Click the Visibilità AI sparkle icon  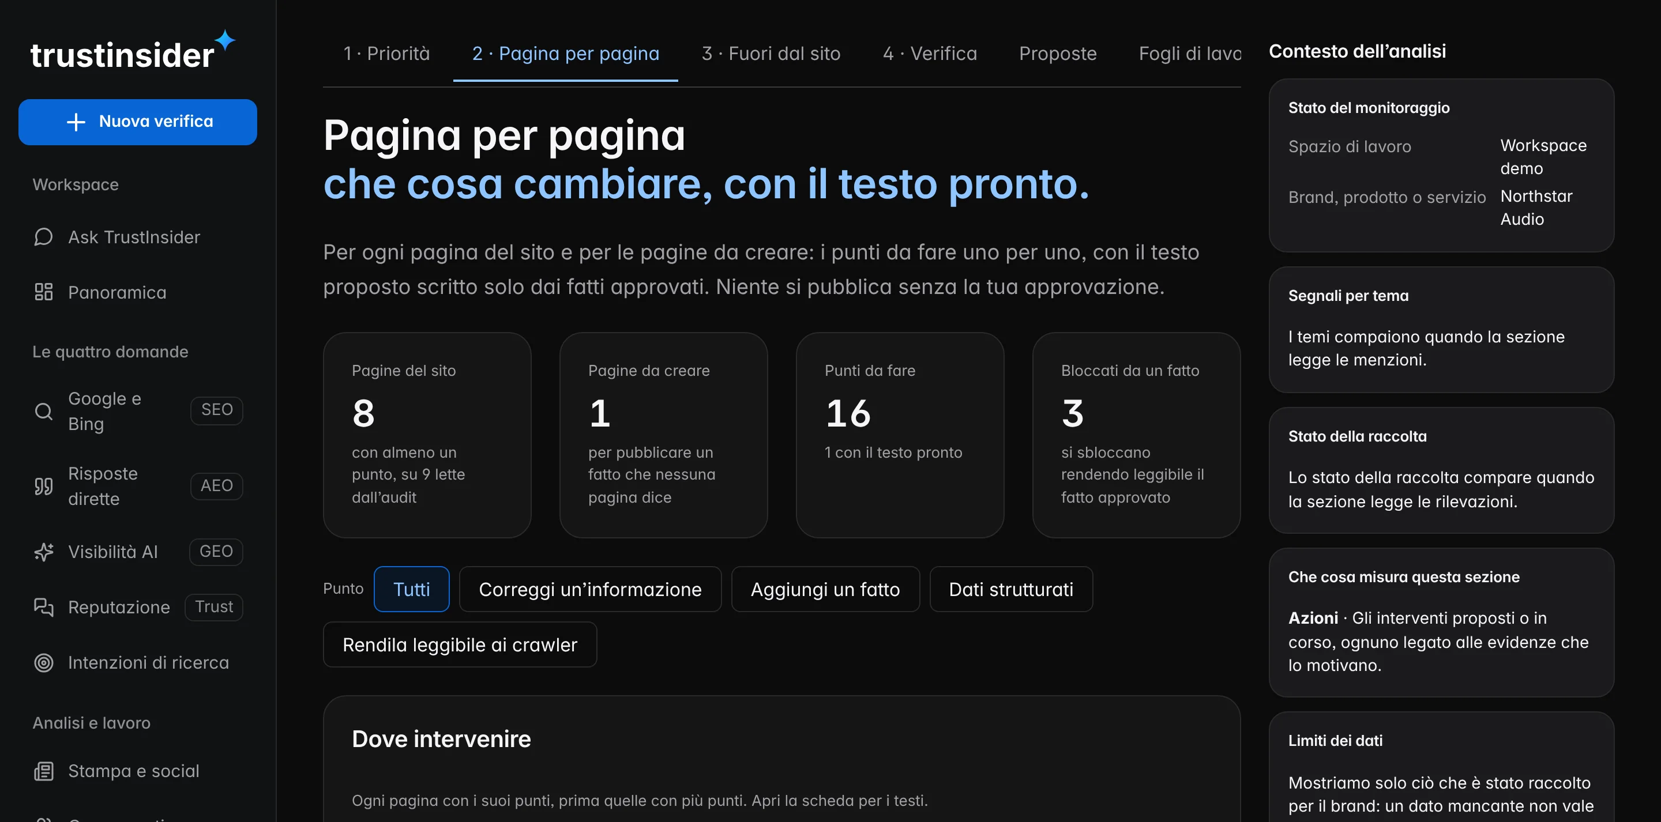(x=43, y=552)
